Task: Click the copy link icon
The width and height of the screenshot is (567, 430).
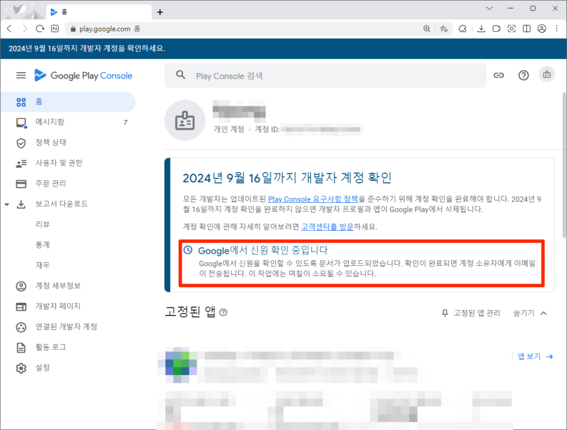Action: coord(499,75)
